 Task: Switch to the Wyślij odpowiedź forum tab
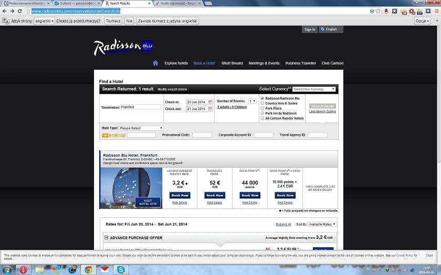178,3
